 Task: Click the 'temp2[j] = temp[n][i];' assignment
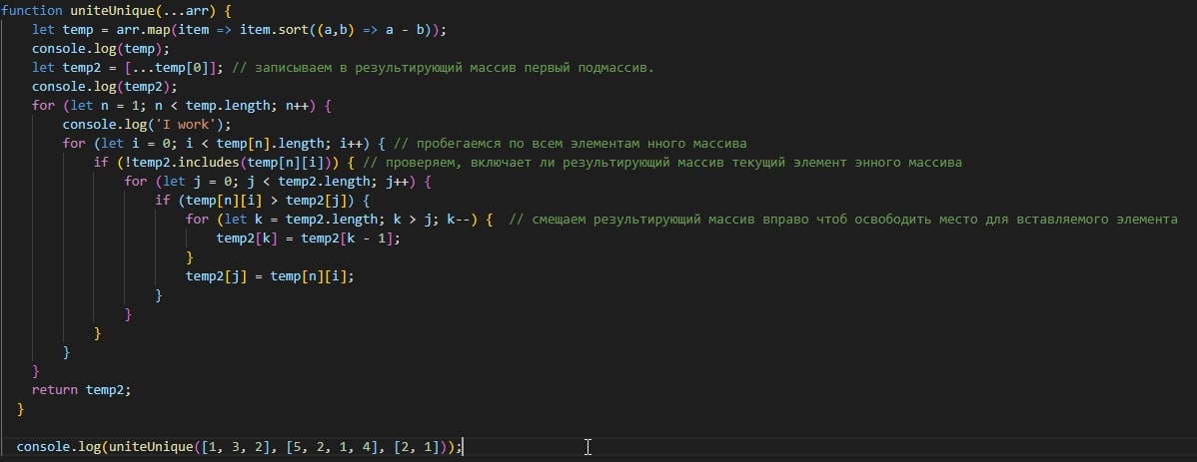click(270, 277)
